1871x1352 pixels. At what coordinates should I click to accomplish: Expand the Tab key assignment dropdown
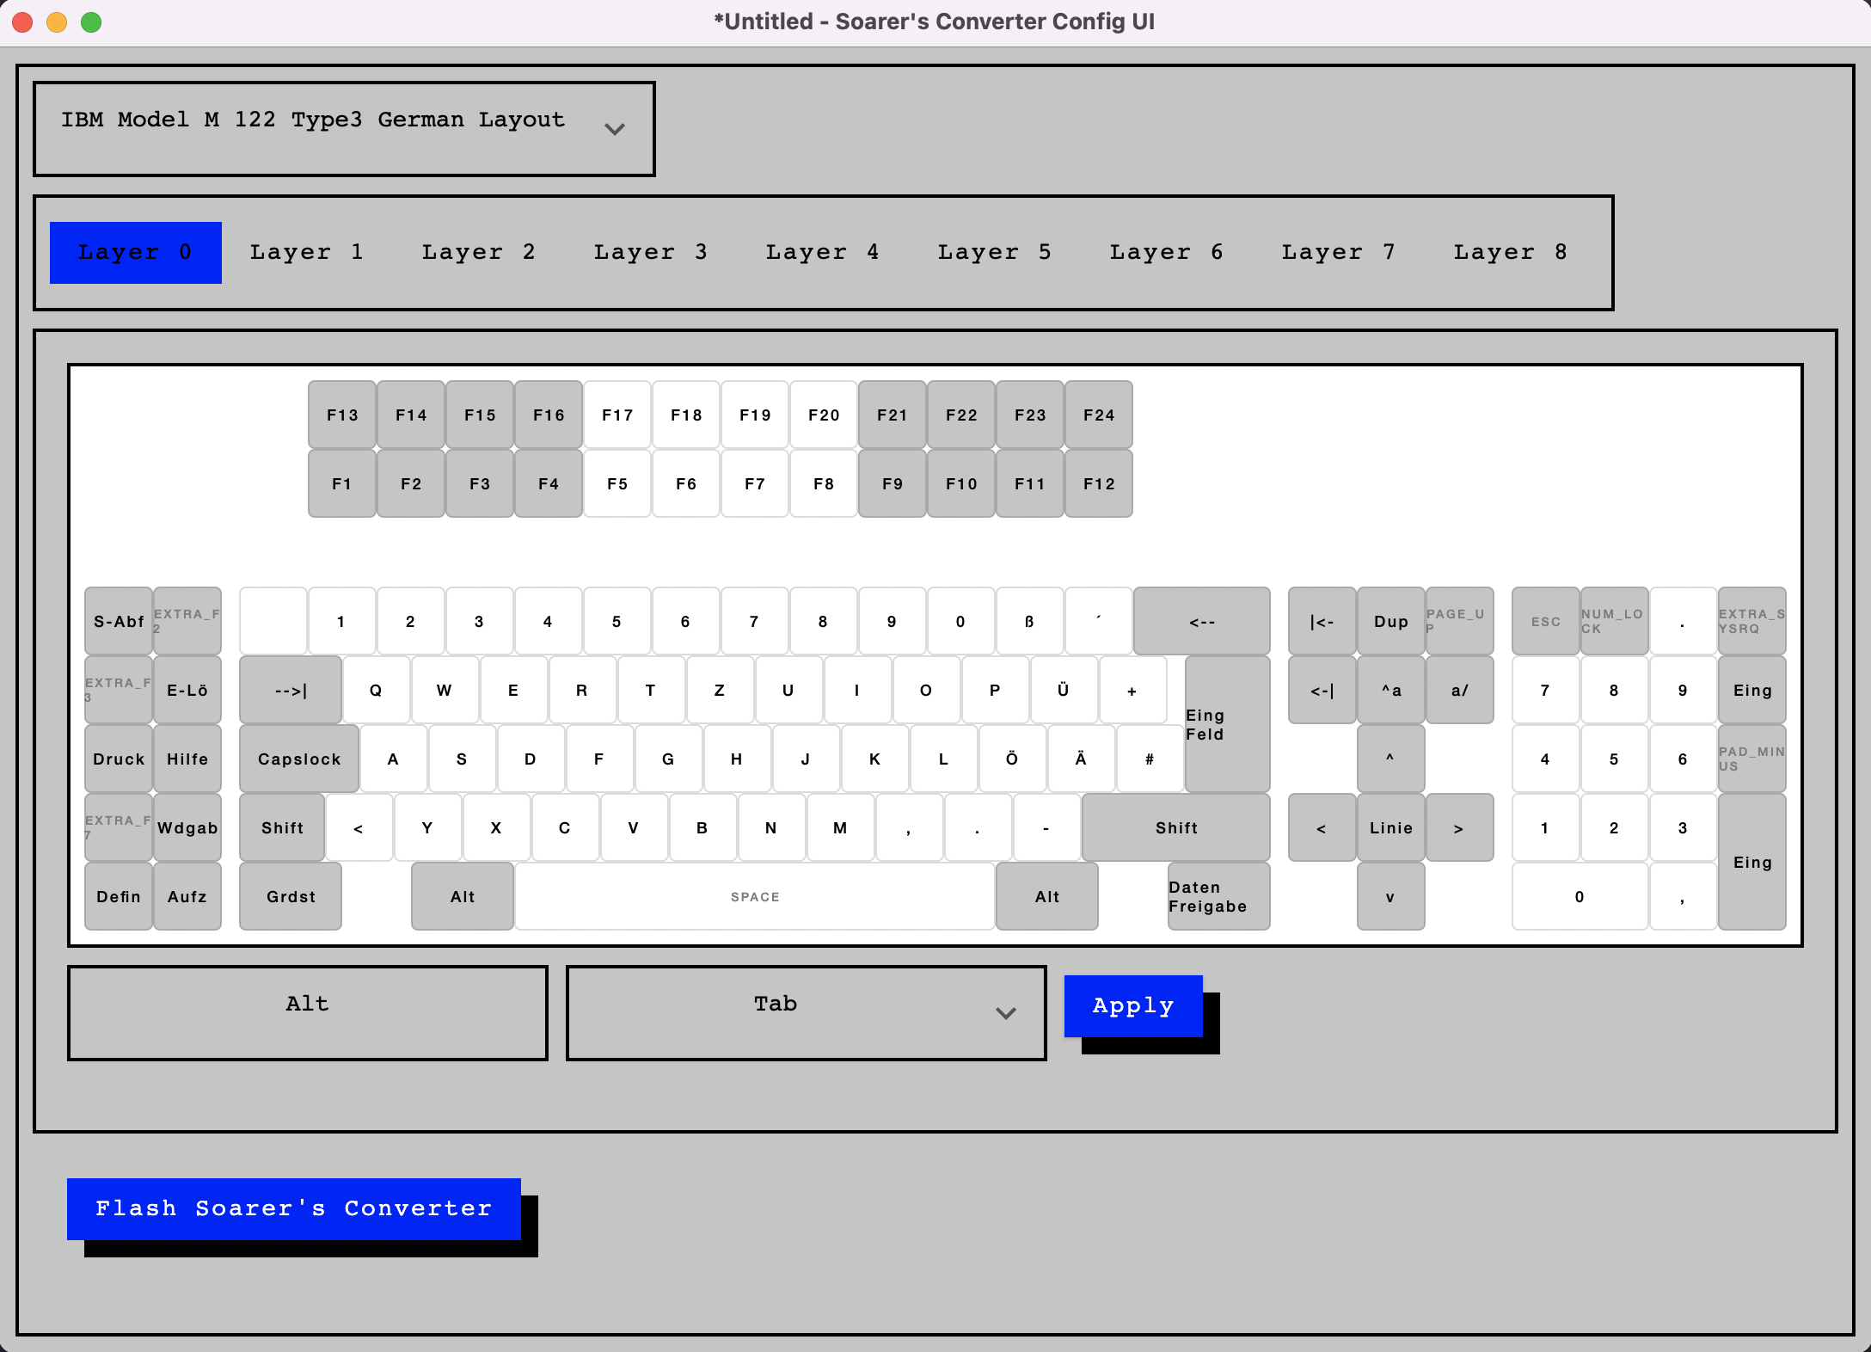pos(806,1012)
